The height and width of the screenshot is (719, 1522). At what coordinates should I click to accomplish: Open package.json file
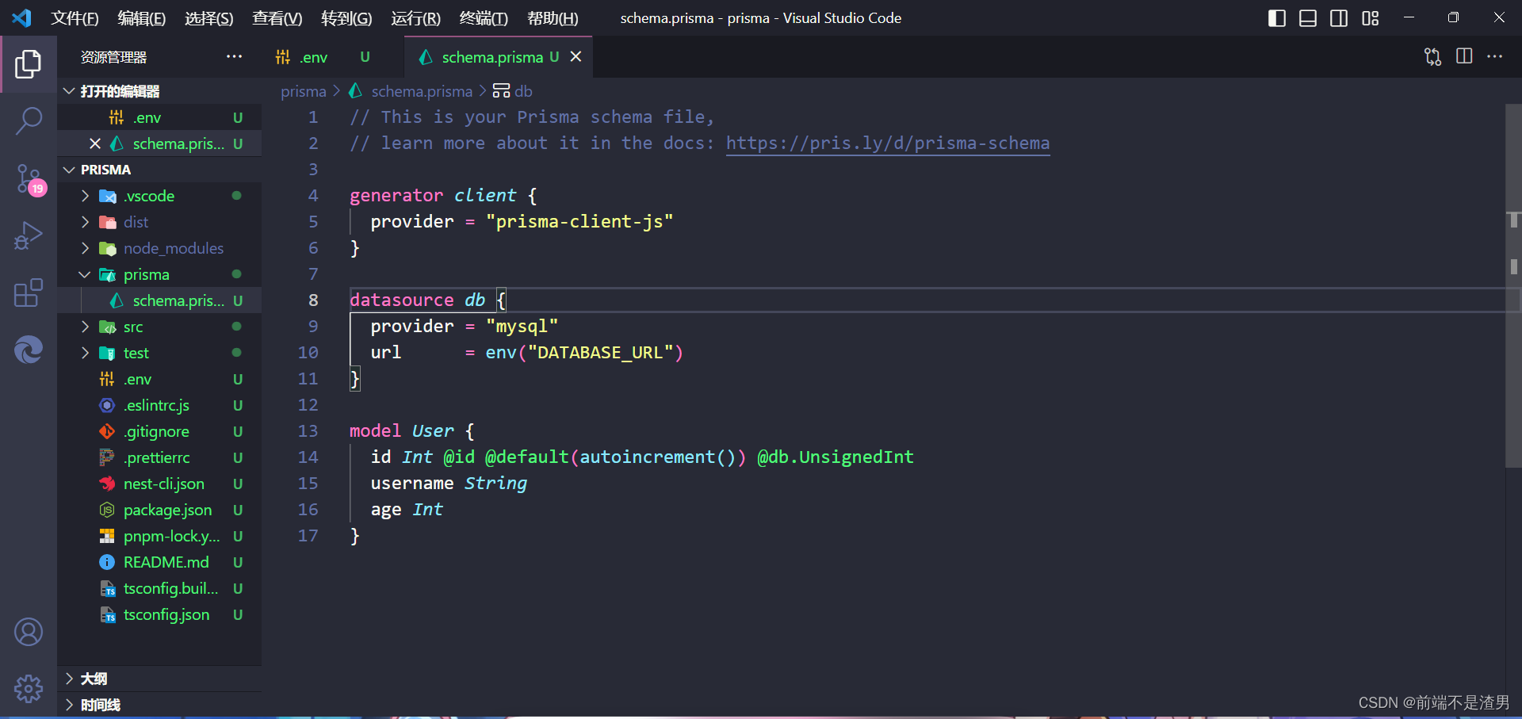pyautogui.click(x=159, y=510)
